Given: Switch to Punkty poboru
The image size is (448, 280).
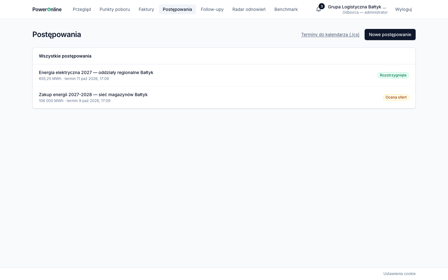Looking at the screenshot, I should [x=115, y=9].
